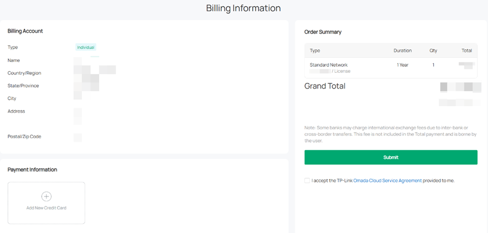Click the Individual account type badge
The height and width of the screenshot is (233, 488).
pos(86,47)
